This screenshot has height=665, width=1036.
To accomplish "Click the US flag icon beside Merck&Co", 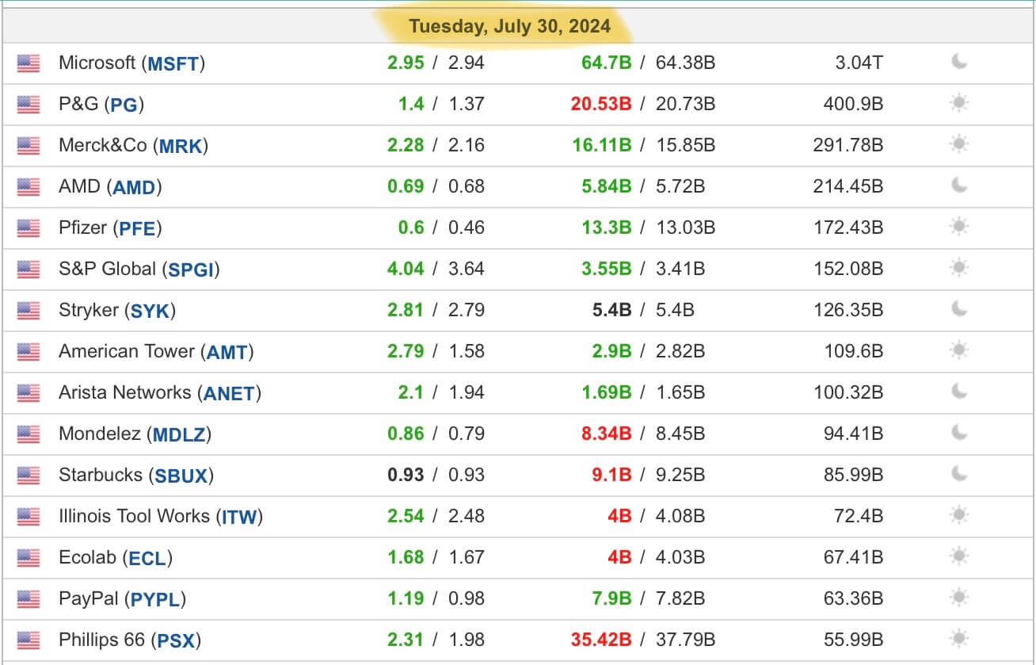I will tap(29, 146).
